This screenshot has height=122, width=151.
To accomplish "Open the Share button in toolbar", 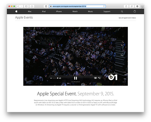I will (x=126, y=6).
